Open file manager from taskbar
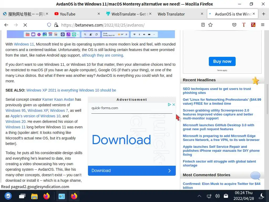 point(34,196)
